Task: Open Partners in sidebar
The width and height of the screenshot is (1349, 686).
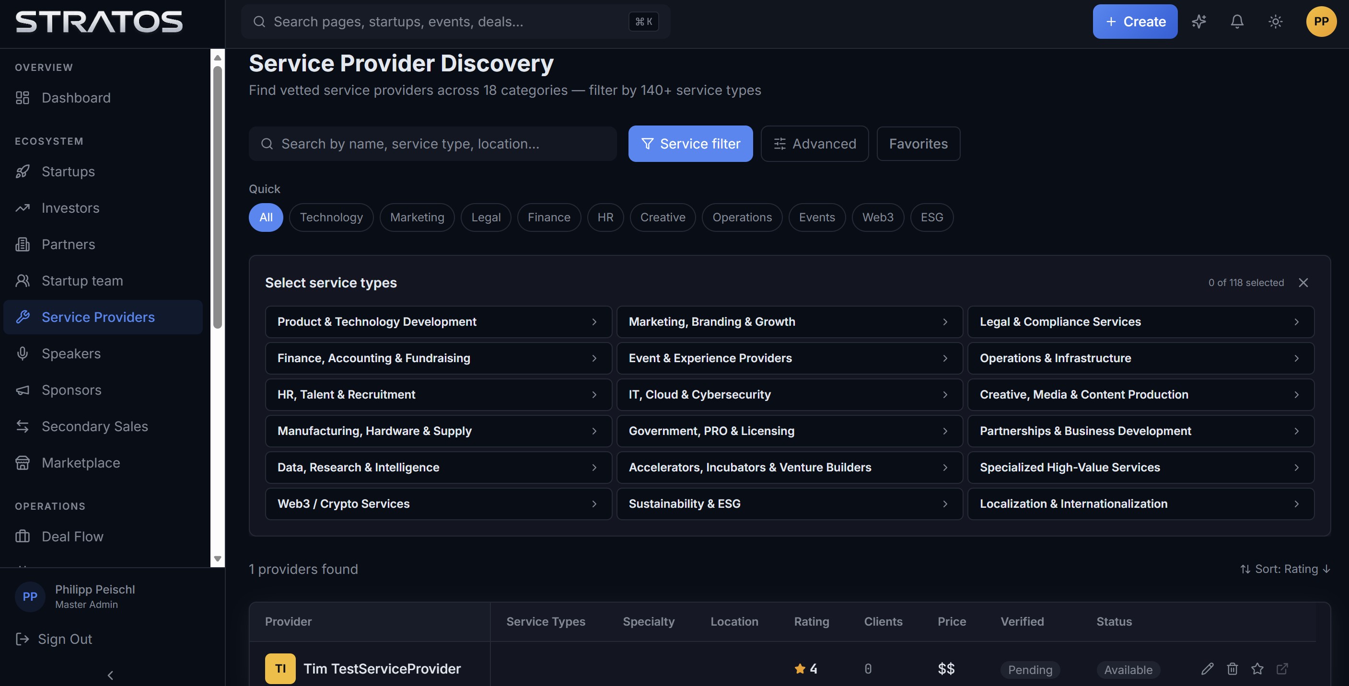Action: pos(103,244)
